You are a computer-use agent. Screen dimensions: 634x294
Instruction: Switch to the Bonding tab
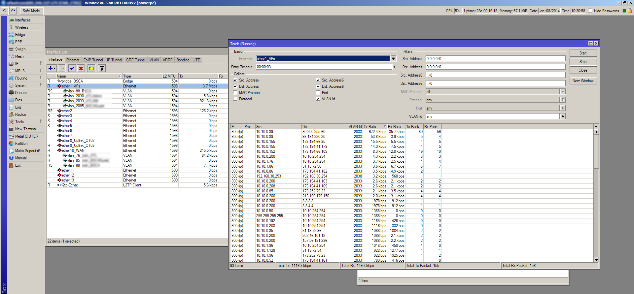click(x=183, y=60)
